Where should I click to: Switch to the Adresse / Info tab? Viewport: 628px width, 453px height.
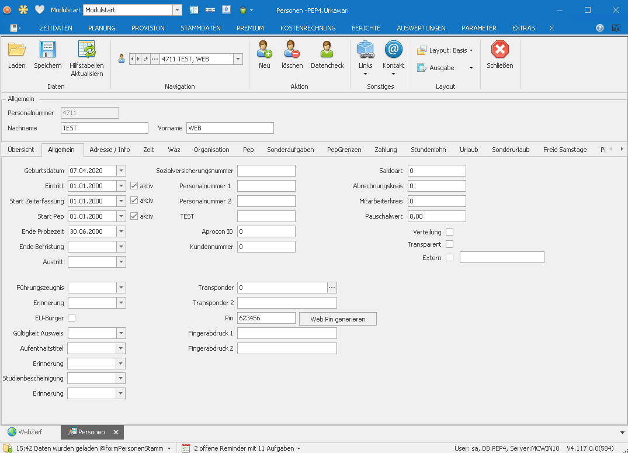[x=110, y=150]
